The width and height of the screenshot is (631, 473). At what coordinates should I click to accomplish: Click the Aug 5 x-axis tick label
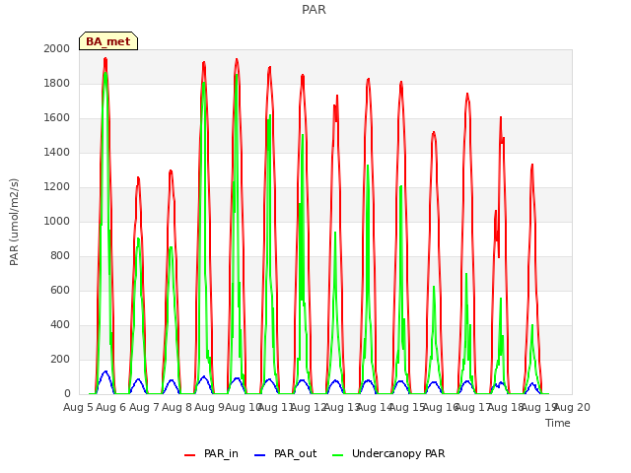tap(78, 407)
